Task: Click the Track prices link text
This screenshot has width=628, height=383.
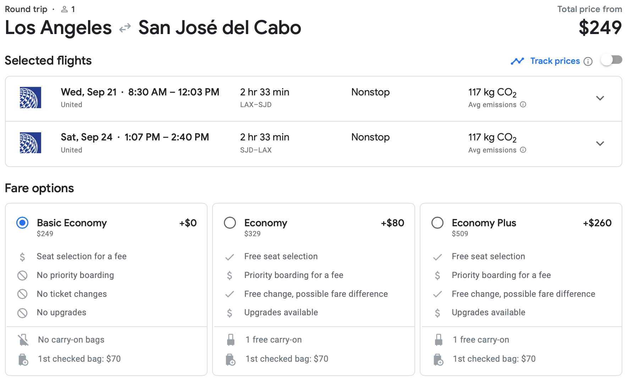Action: click(555, 61)
